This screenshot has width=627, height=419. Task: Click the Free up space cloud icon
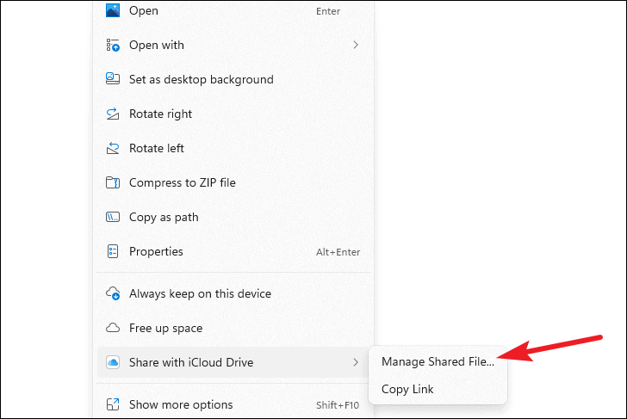pyautogui.click(x=113, y=328)
